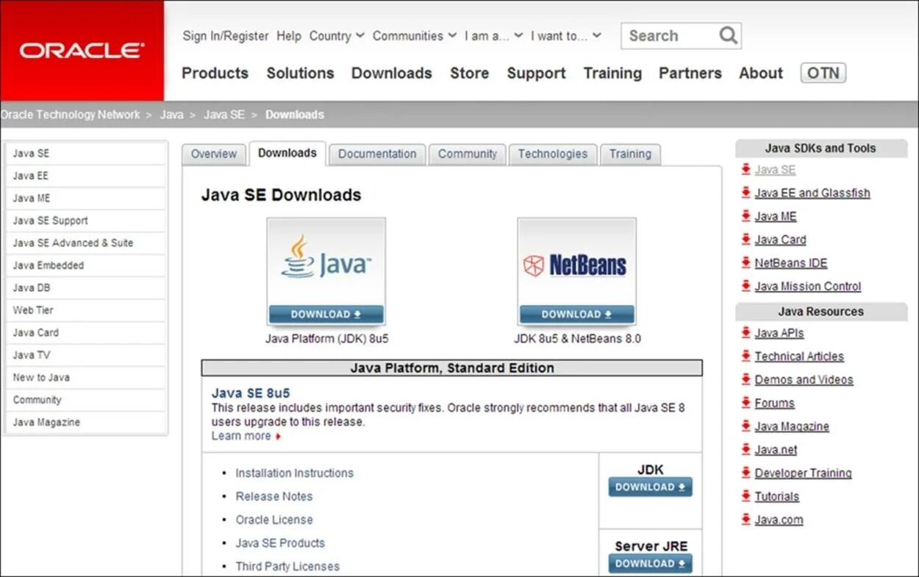Open the Training main menu
This screenshot has height=577, width=919.
[x=612, y=73]
